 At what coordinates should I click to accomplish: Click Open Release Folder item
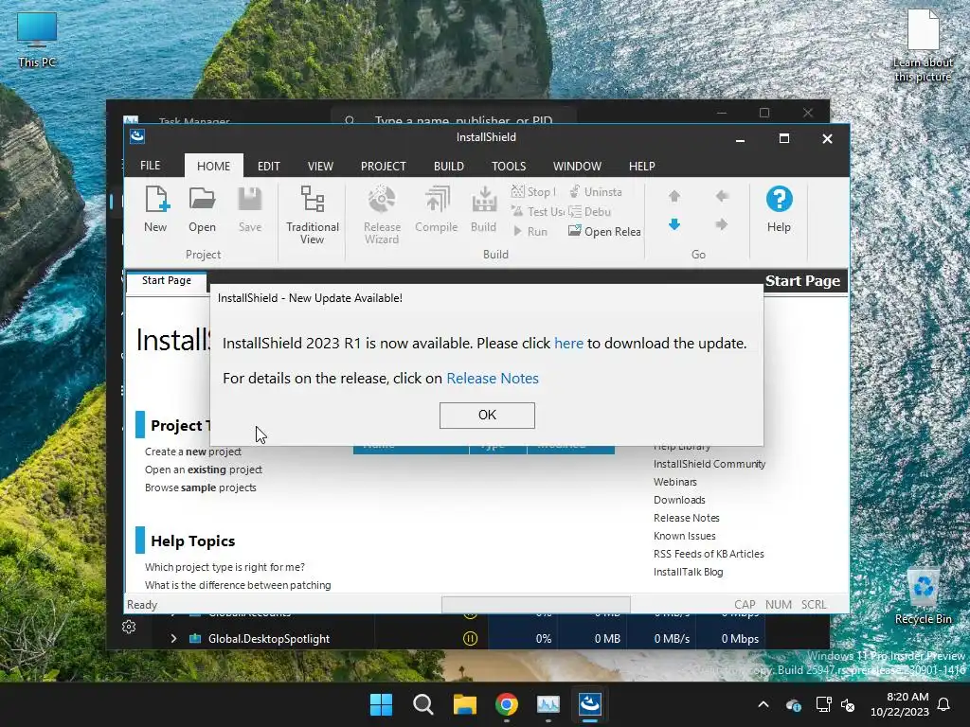tap(604, 231)
